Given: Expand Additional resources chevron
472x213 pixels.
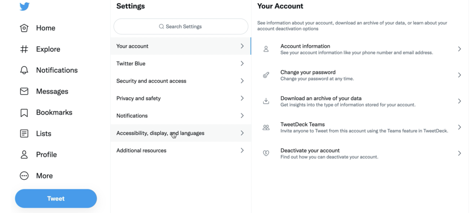Looking at the screenshot, I should [242, 150].
